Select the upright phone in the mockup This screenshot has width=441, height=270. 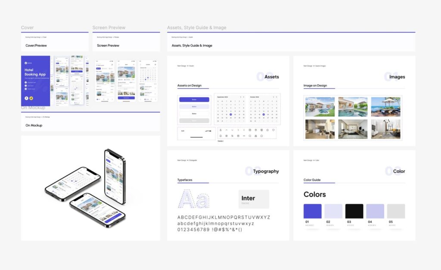click(x=115, y=176)
